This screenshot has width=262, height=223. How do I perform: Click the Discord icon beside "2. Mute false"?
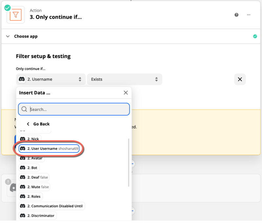click(23, 187)
